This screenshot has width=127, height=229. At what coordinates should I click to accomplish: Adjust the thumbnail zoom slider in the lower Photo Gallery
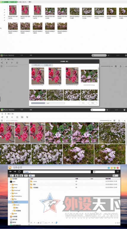point(104,121)
